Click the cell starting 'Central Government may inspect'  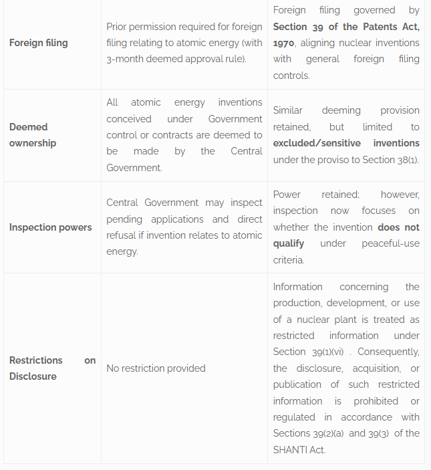pos(184,227)
